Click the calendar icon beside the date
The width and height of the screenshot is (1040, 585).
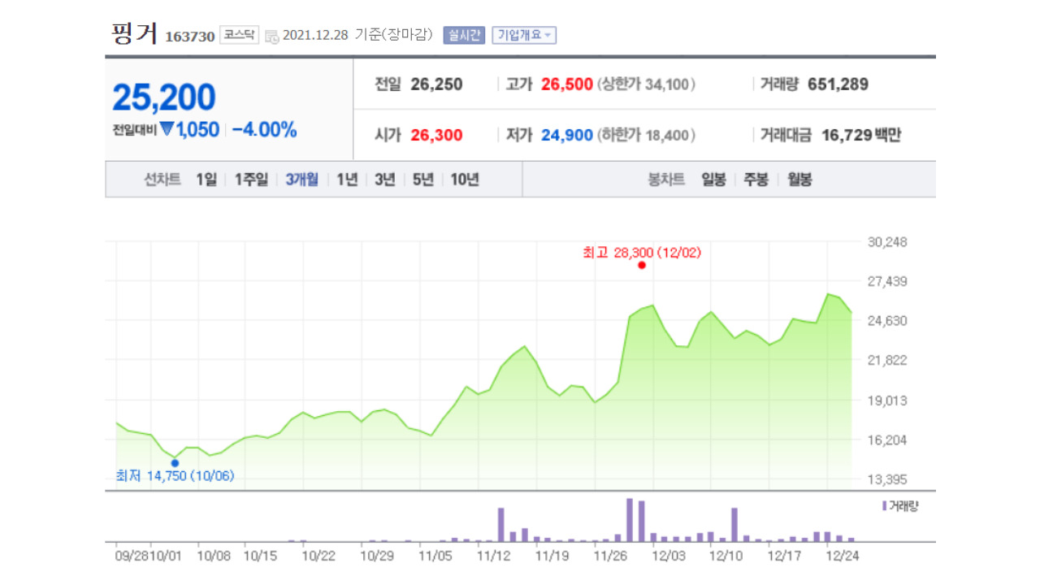pyautogui.click(x=271, y=36)
